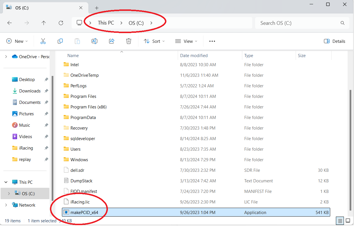Click the Copy icon in toolbar
Image resolution: width=355 pixels, height=226 pixels.
pyautogui.click(x=60, y=41)
